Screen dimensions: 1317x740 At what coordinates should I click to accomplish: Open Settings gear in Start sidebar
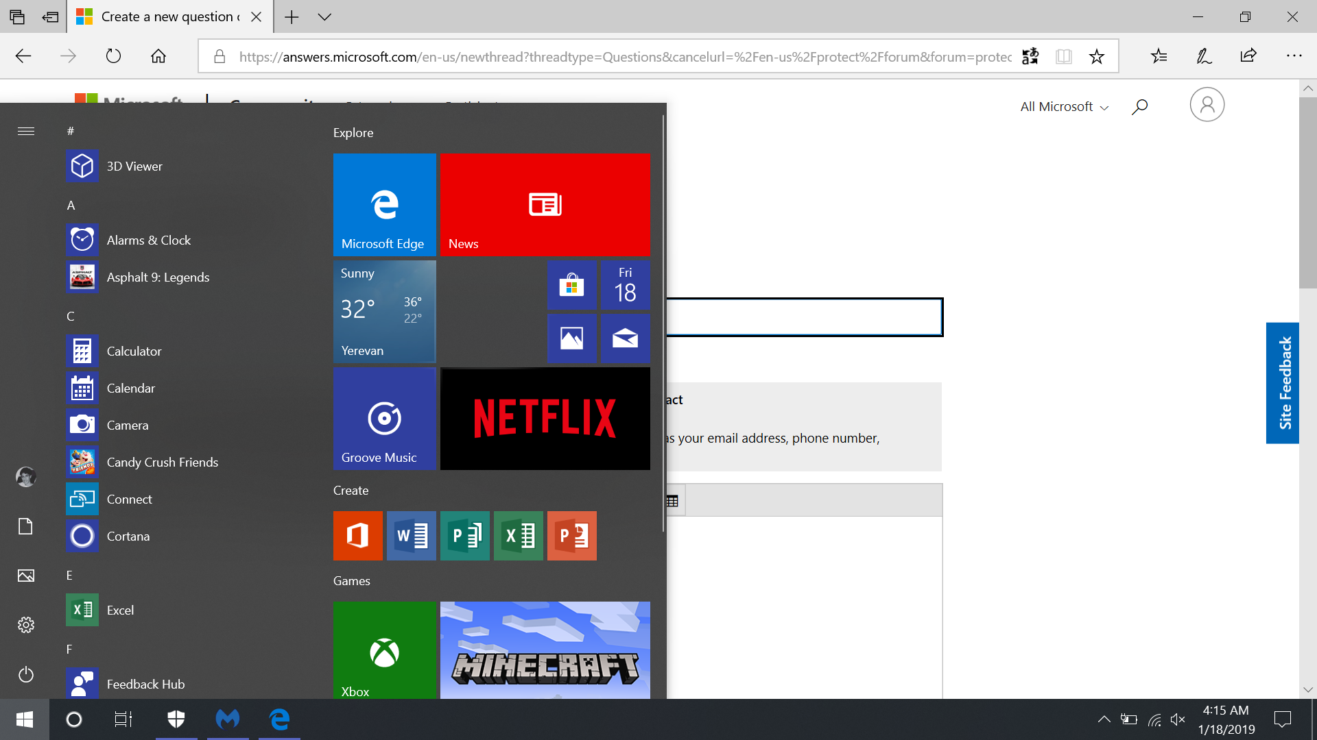(26, 625)
